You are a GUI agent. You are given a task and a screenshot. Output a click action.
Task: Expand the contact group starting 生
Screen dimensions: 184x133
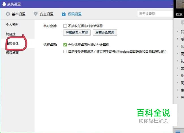(x=177, y=90)
